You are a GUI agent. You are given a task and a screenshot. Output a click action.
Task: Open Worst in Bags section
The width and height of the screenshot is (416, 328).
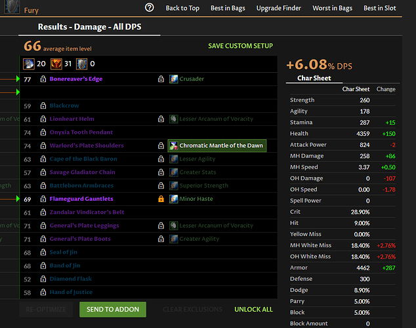(x=333, y=9)
